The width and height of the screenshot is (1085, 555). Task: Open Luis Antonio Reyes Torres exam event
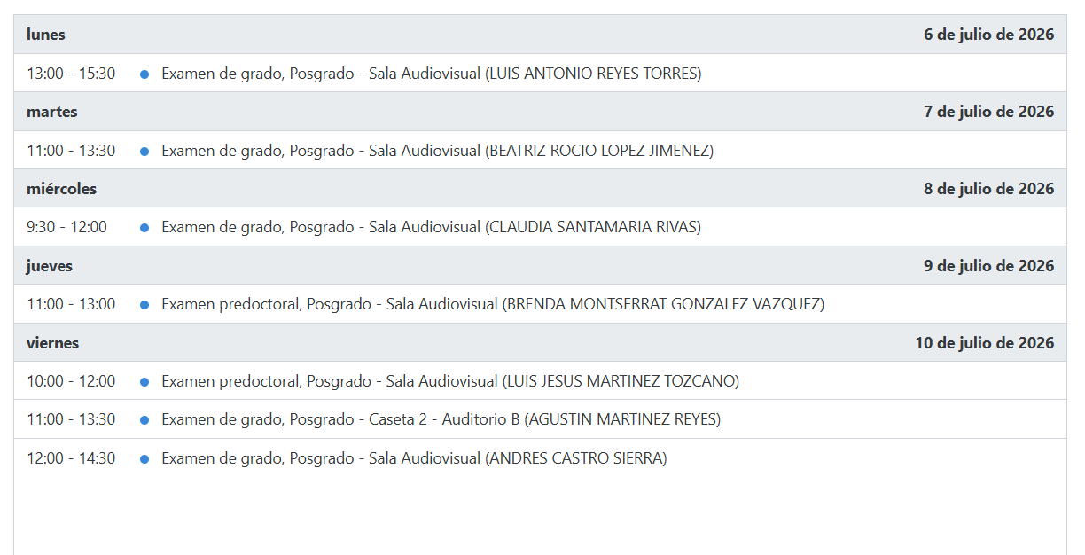[431, 74]
